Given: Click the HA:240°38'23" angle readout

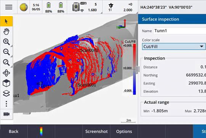Looking at the screenshot, I should (x=153, y=7).
